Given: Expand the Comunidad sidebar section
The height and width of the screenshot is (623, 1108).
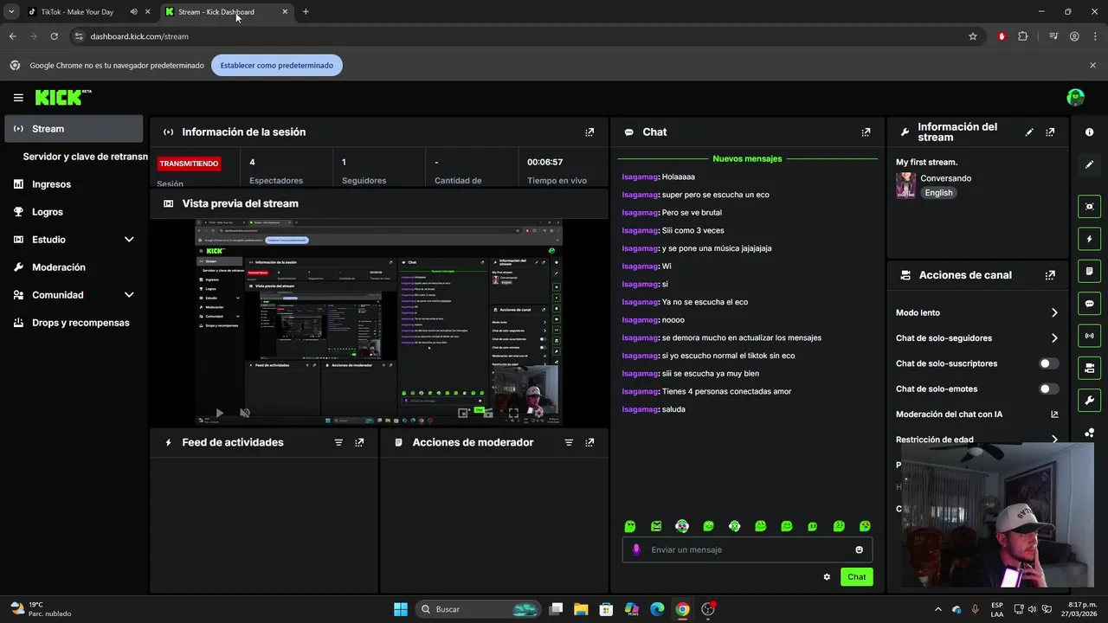Looking at the screenshot, I should click(129, 295).
